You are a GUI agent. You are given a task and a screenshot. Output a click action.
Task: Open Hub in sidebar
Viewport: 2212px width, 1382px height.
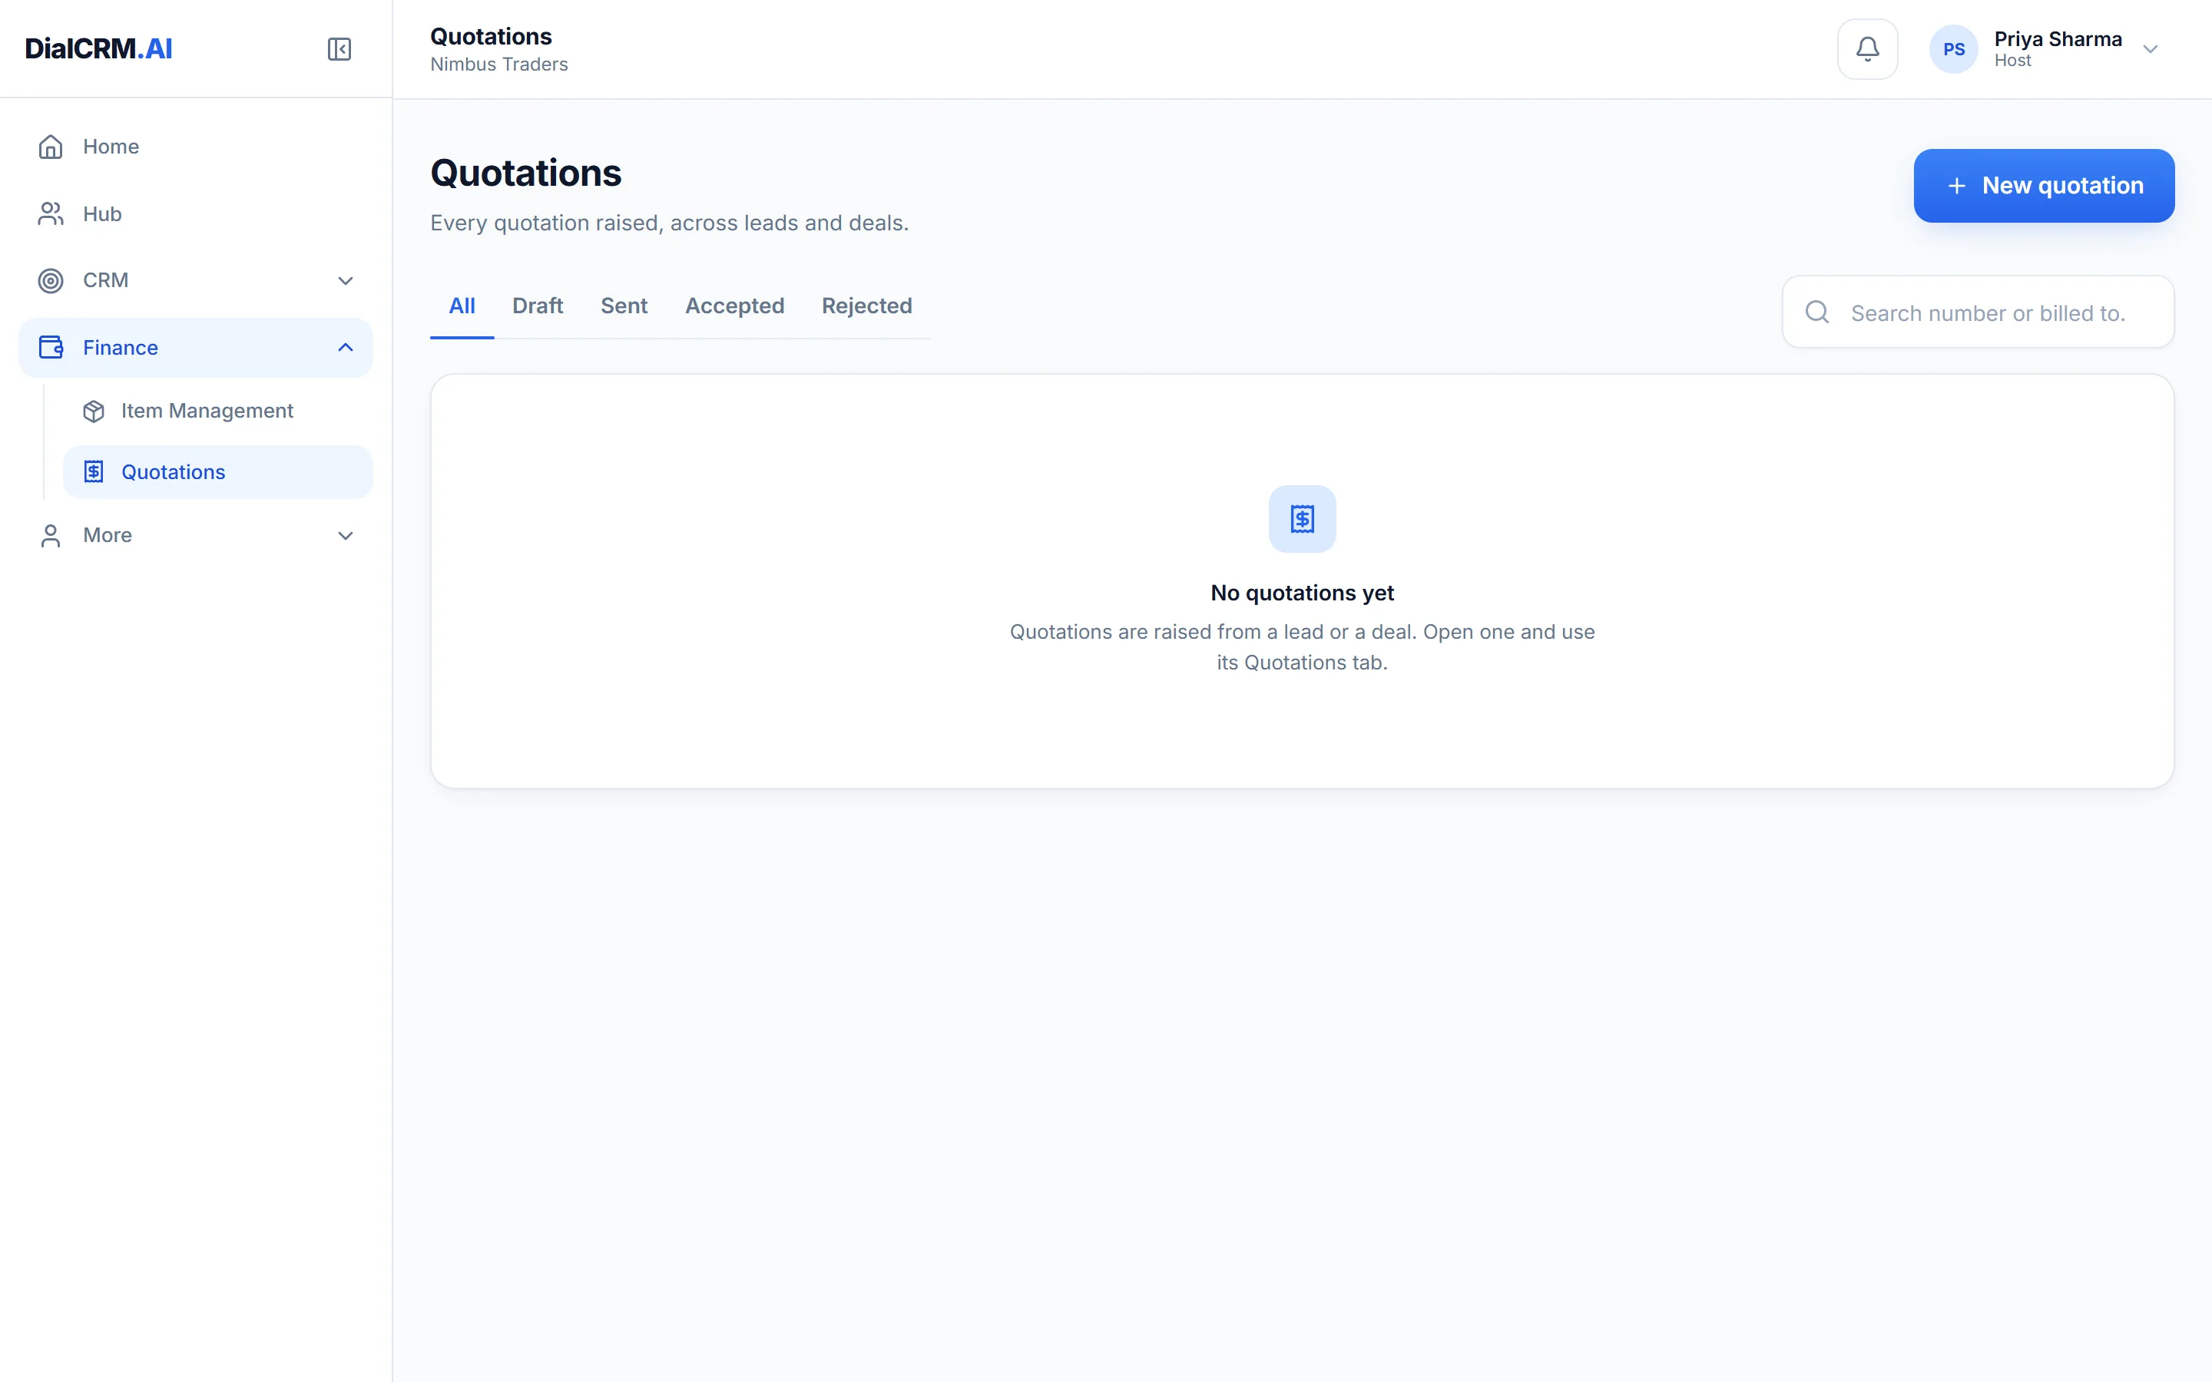(x=196, y=213)
